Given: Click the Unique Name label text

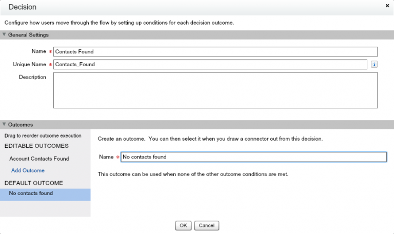Looking at the screenshot, I should [x=29, y=64].
